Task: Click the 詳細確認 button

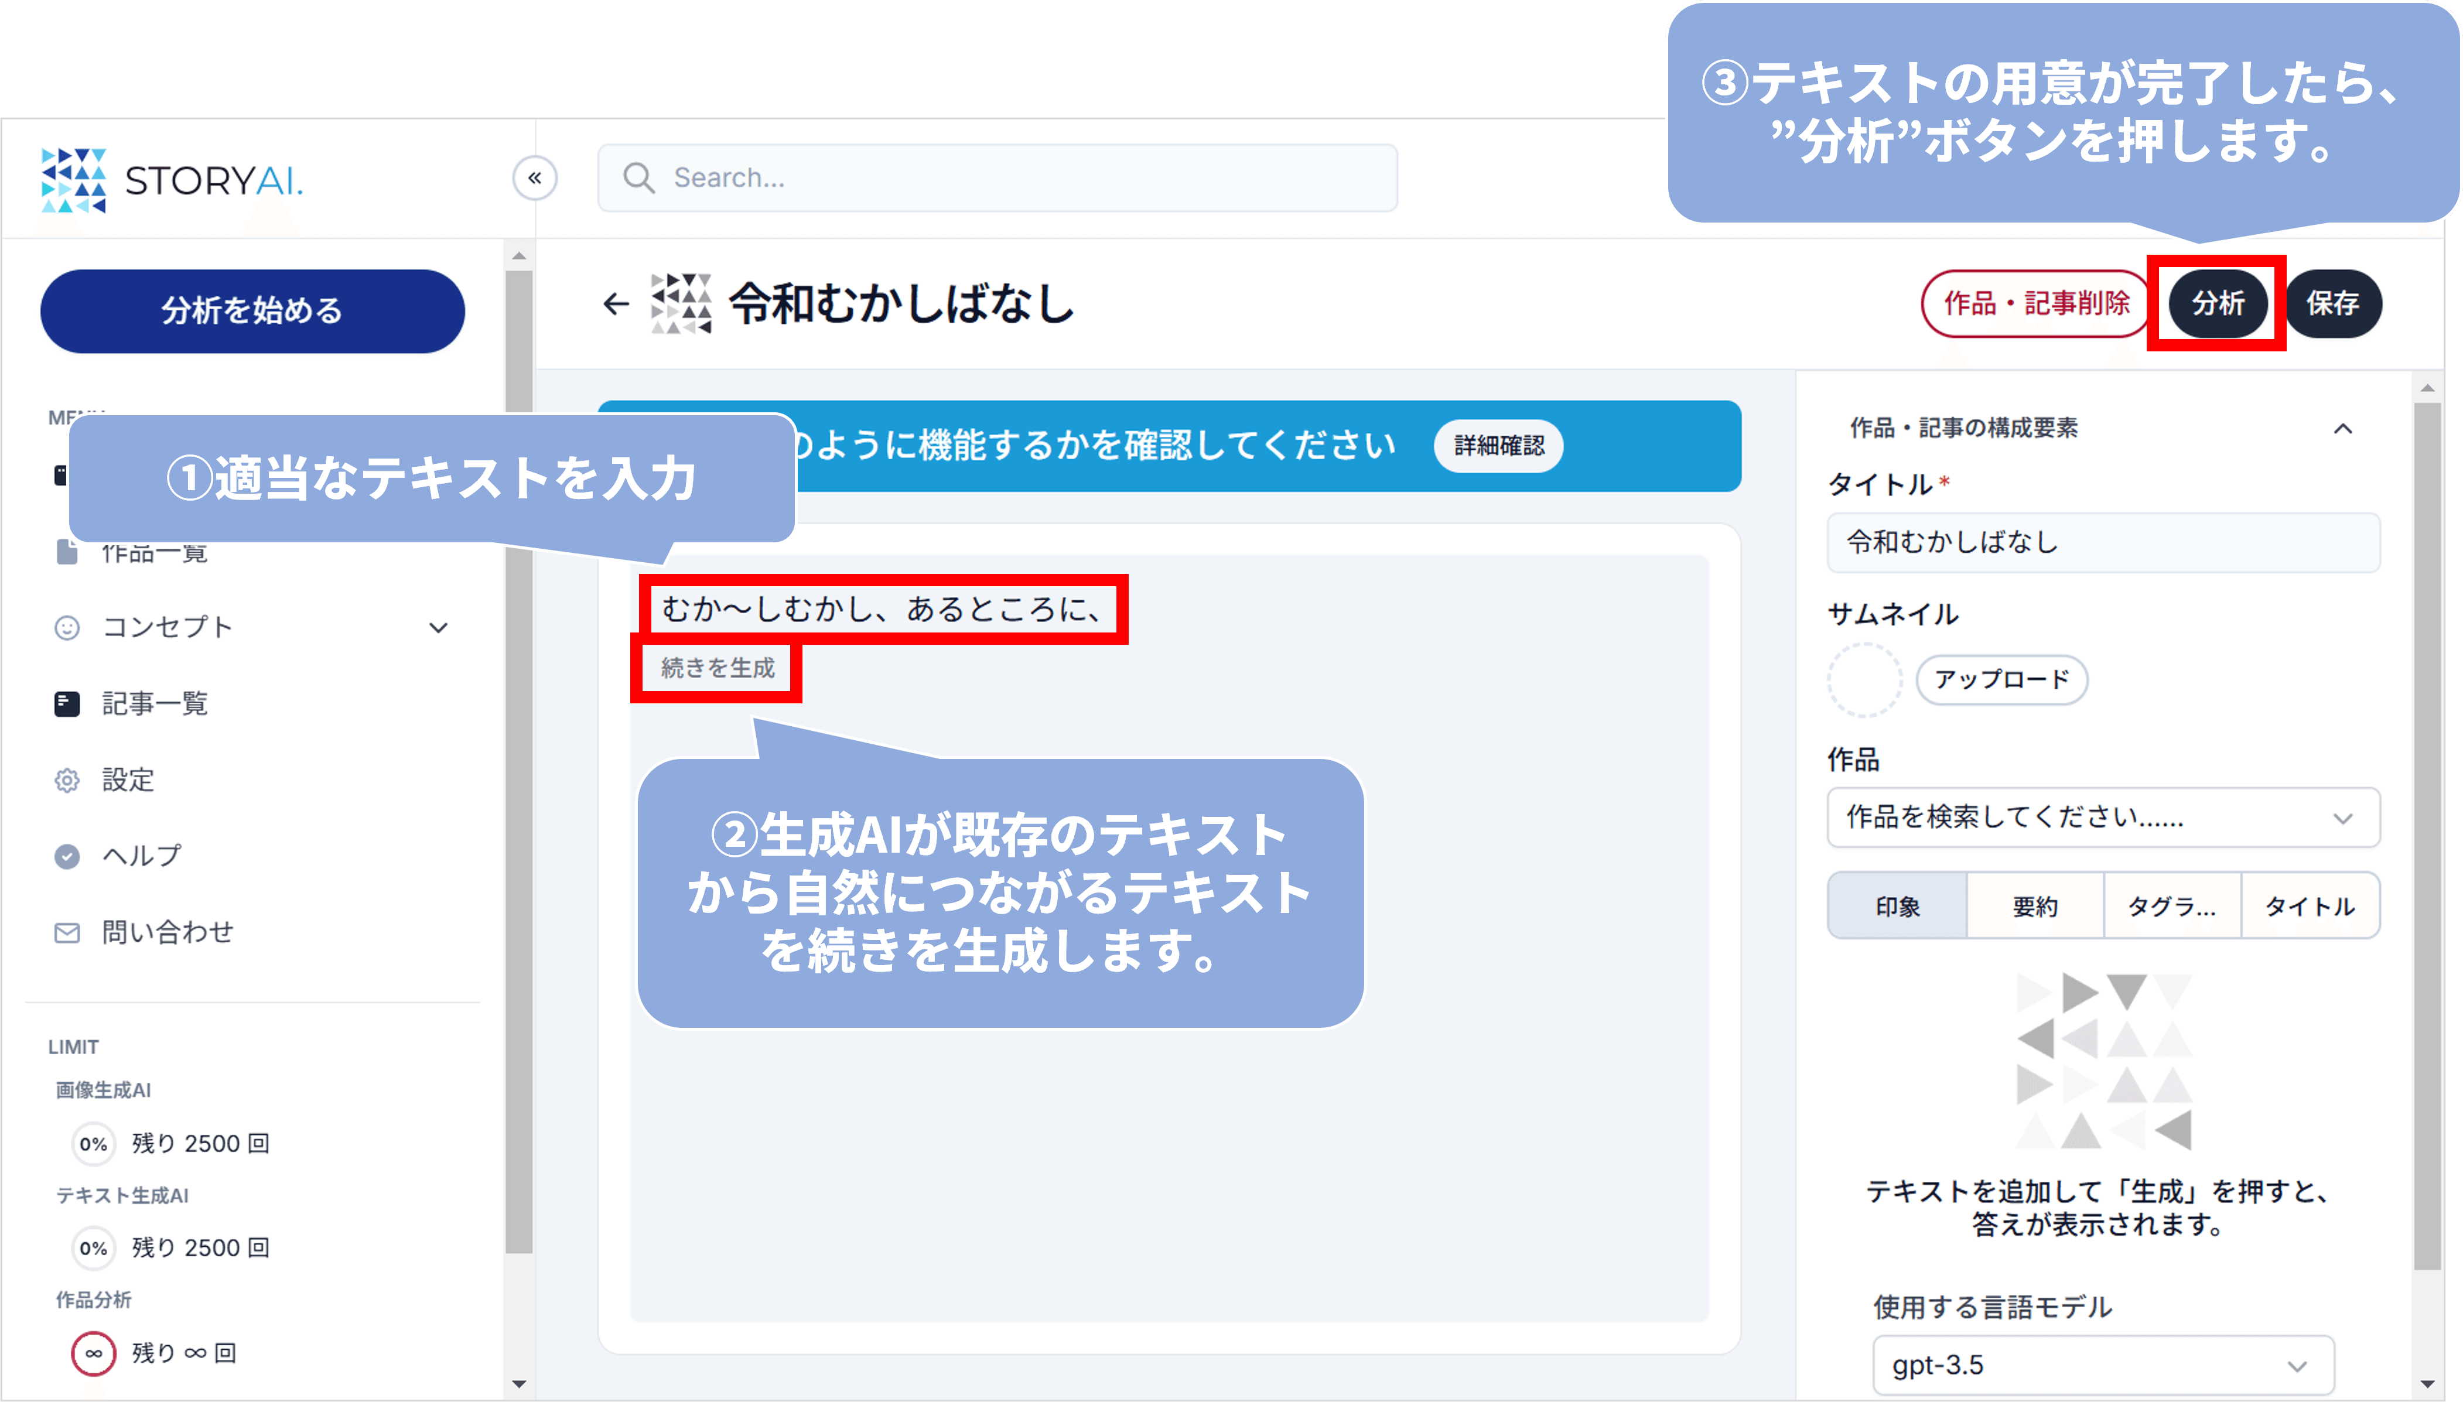Action: pyautogui.click(x=1498, y=446)
